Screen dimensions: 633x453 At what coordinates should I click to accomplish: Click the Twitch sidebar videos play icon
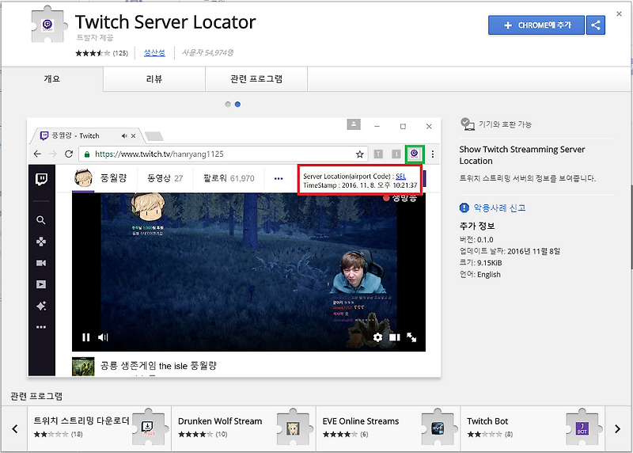[41, 284]
